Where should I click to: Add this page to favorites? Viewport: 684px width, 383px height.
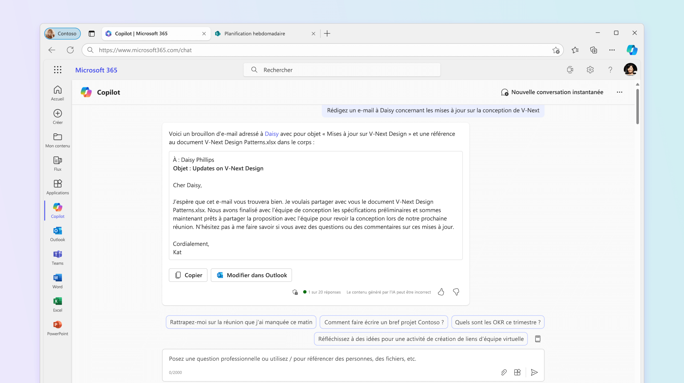(556, 50)
